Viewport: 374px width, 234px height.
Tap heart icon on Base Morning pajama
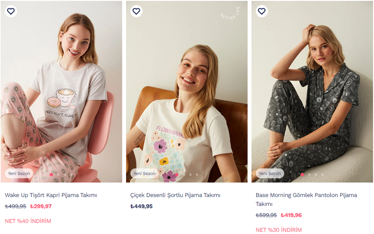click(x=262, y=11)
